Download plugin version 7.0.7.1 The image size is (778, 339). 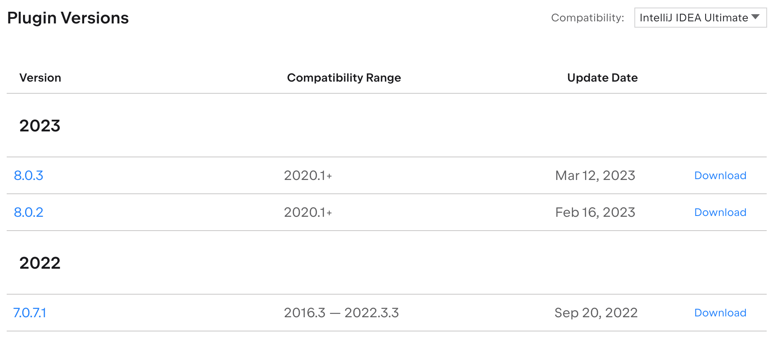click(720, 313)
